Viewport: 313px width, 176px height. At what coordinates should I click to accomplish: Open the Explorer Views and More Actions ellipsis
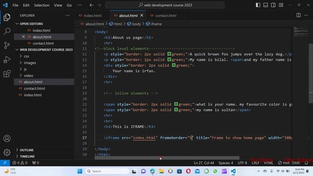67,15
